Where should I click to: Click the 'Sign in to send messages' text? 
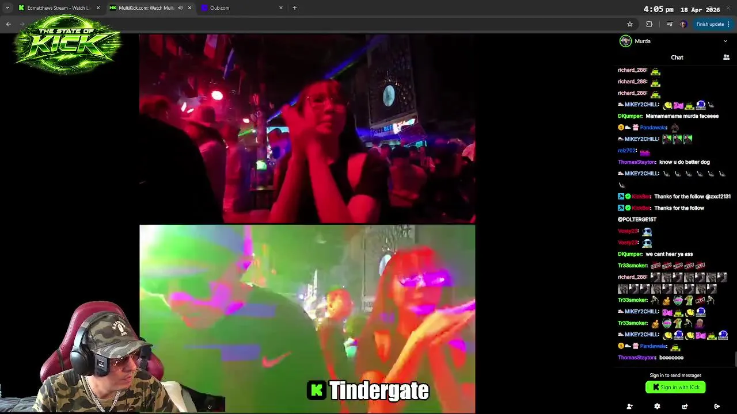click(675, 375)
